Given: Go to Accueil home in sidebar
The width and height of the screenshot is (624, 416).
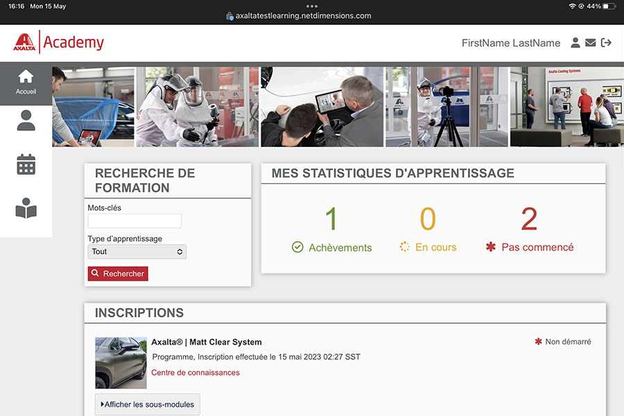Looking at the screenshot, I should click(x=26, y=84).
